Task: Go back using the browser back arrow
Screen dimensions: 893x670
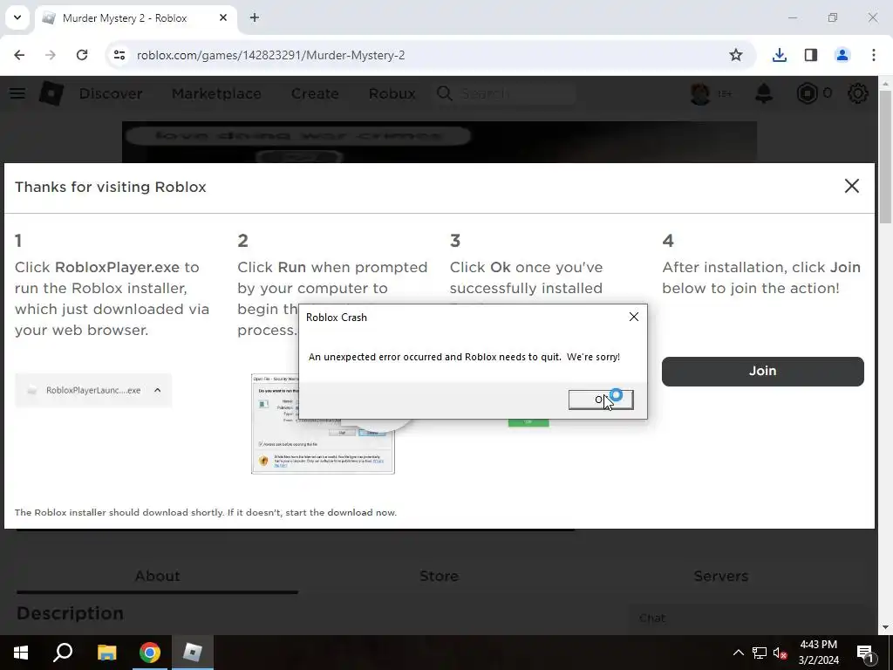Action: (19, 55)
